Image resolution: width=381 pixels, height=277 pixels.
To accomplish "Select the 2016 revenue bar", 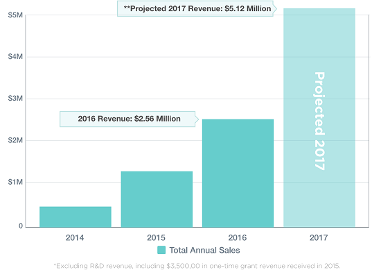I will [x=238, y=174].
